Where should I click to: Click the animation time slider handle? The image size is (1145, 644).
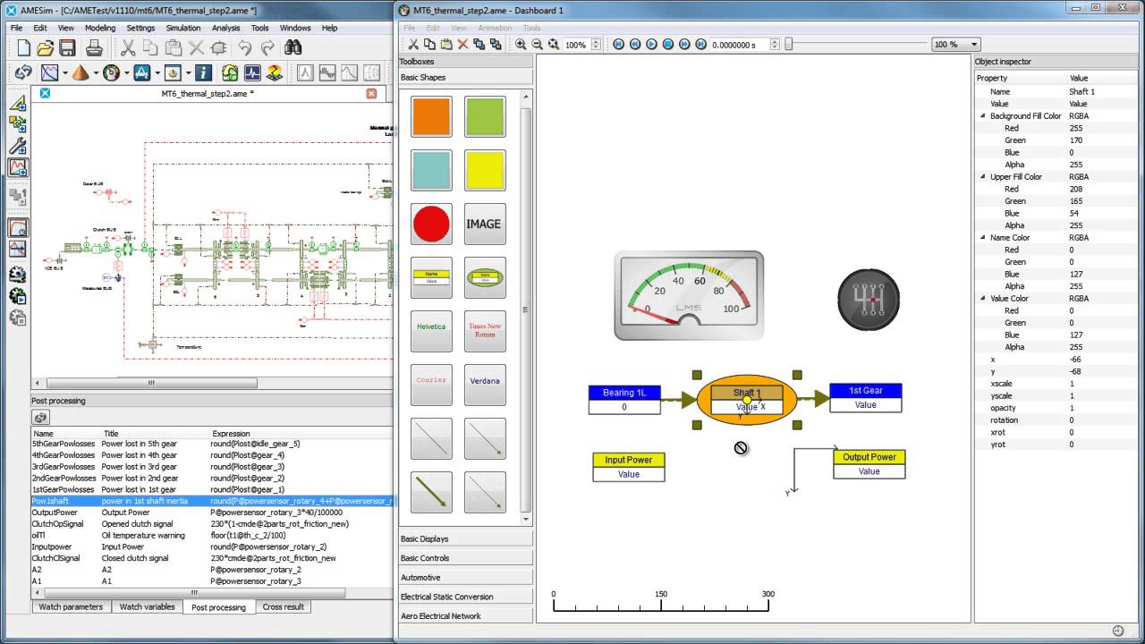(x=789, y=44)
